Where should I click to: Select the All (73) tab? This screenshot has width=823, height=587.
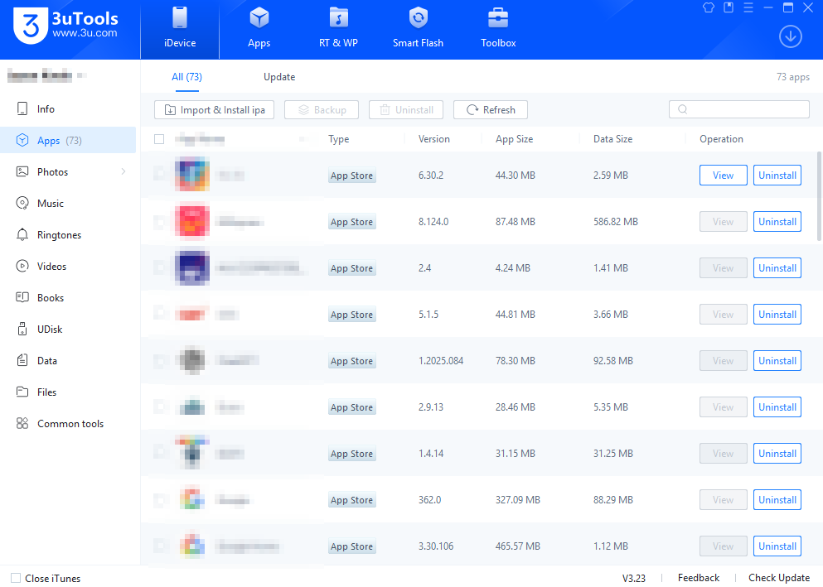click(x=186, y=76)
